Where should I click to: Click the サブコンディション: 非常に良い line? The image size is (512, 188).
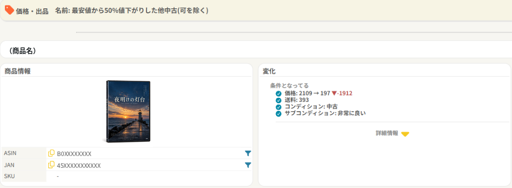(x=325, y=114)
